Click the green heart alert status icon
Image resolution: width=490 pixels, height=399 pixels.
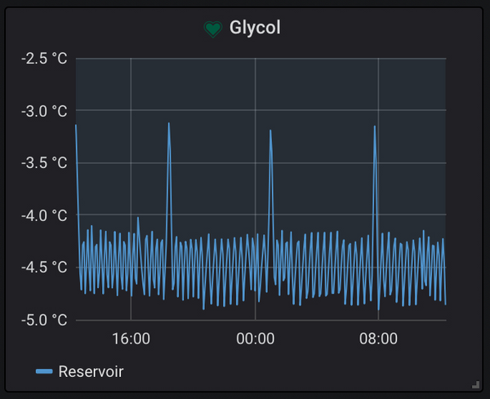pos(212,29)
